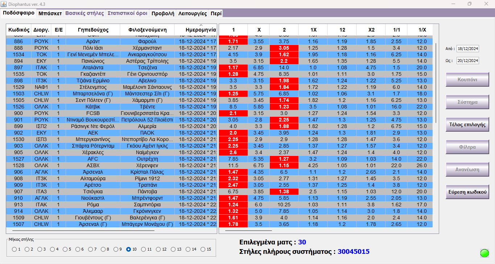495x264 pixels.
Task: Click the Εύρεση κωδικού button
Action: [x=467, y=192]
